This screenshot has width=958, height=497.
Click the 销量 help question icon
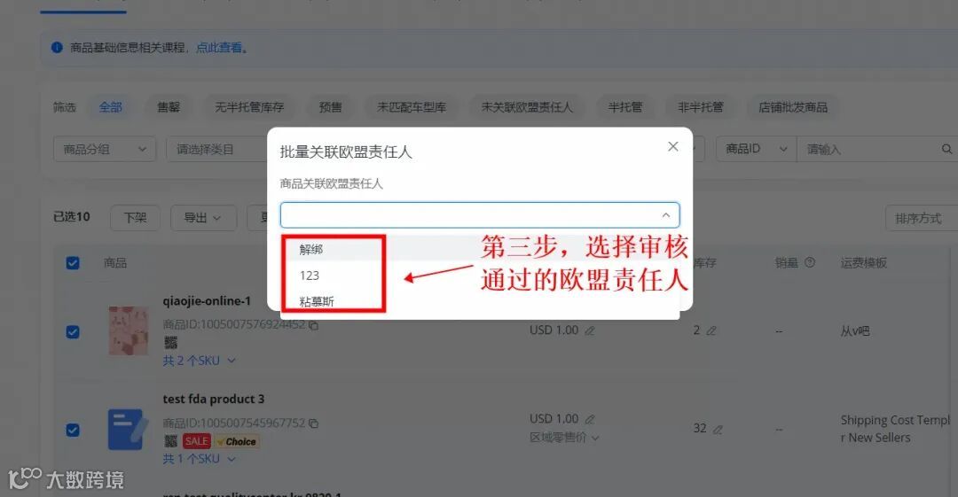click(810, 262)
